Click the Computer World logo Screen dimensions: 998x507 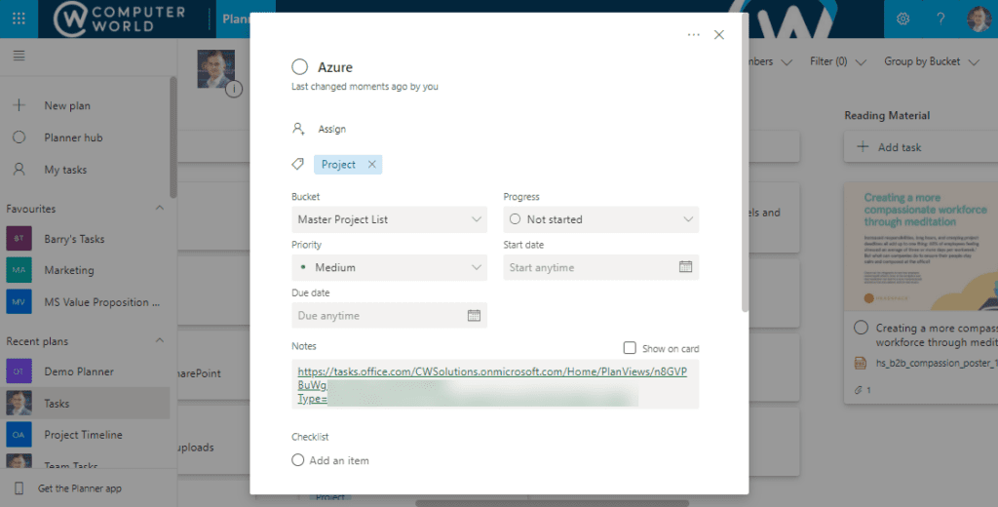120,19
